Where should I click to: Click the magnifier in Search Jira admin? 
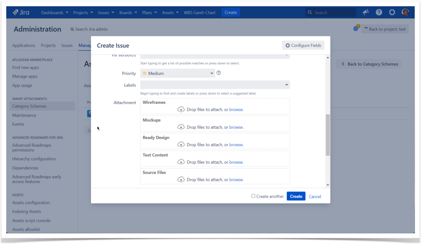(x=73, y=29)
